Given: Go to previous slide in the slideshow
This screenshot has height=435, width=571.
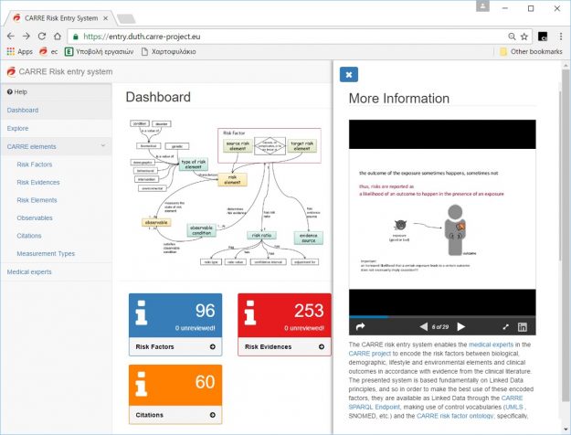Looking at the screenshot, I should pyautogui.click(x=424, y=327).
